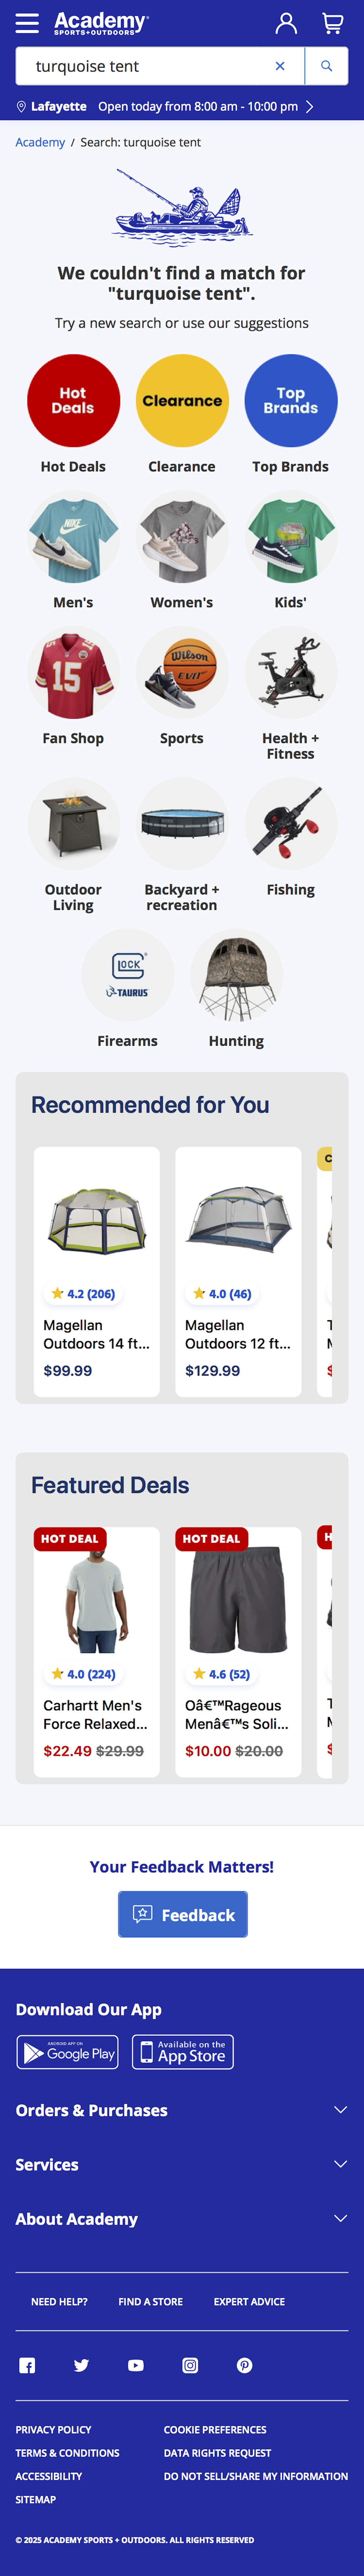Open Academy Facebook page icon

point(27,2365)
